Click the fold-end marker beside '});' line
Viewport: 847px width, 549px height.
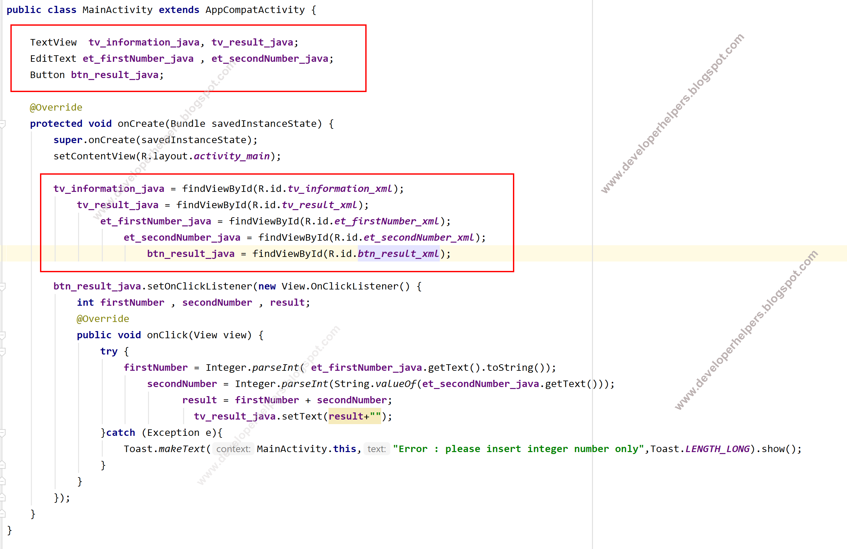(2, 497)
